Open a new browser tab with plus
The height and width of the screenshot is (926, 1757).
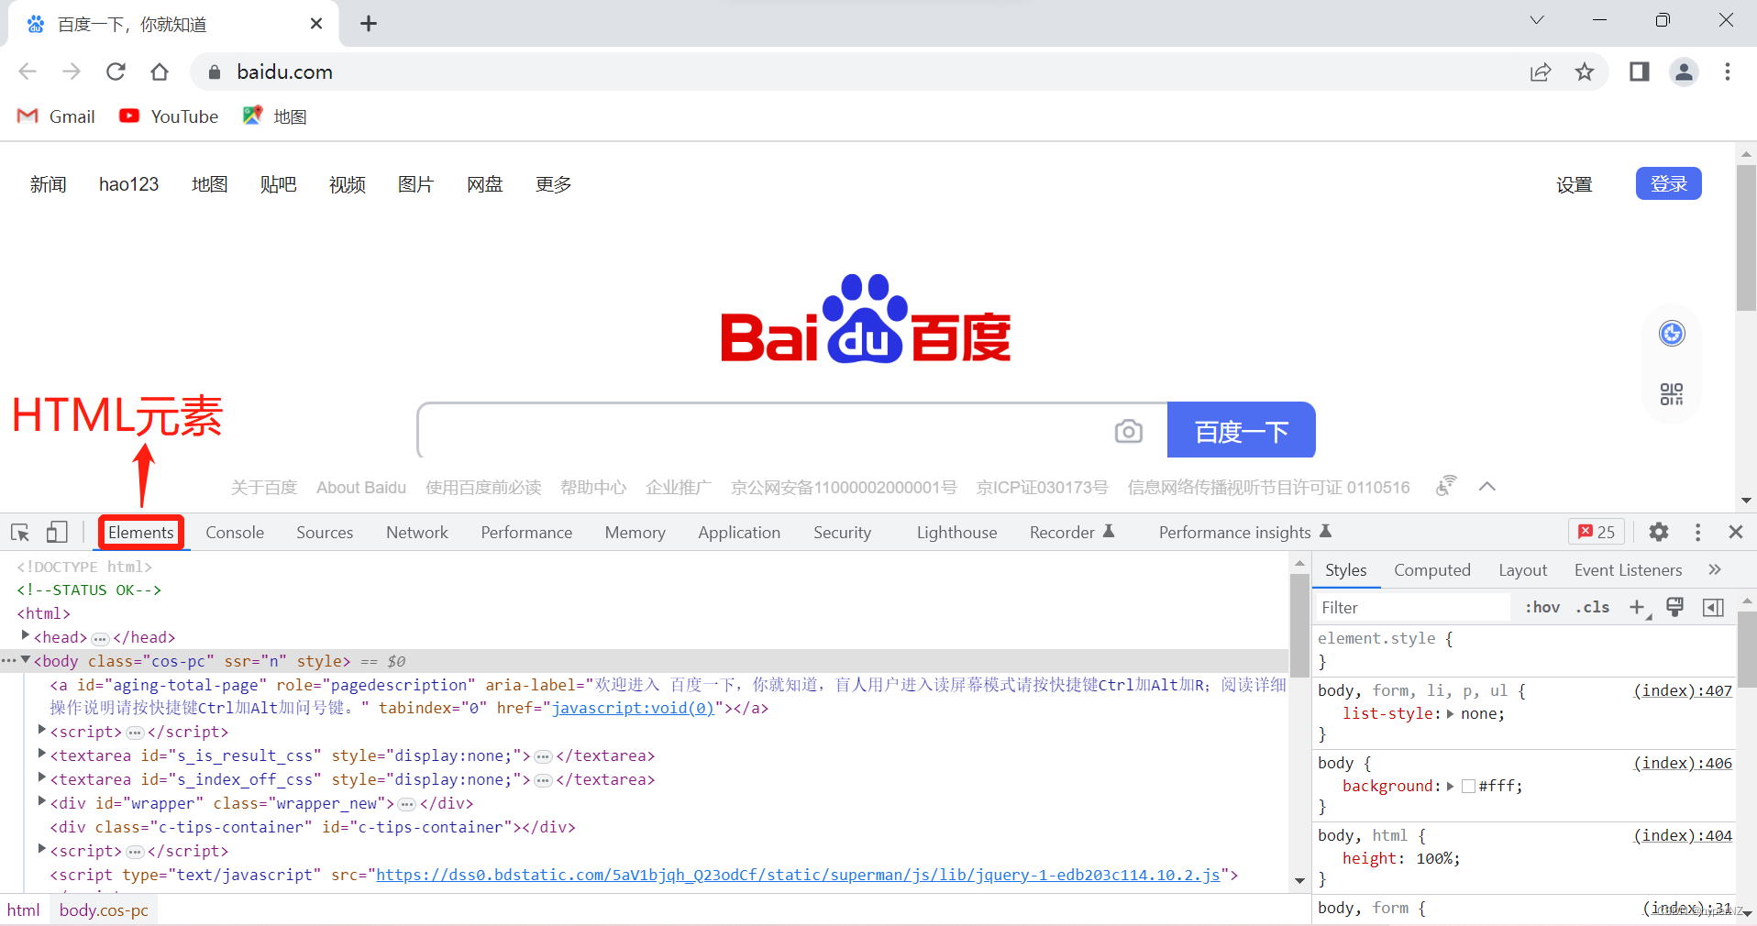point(369,24)
